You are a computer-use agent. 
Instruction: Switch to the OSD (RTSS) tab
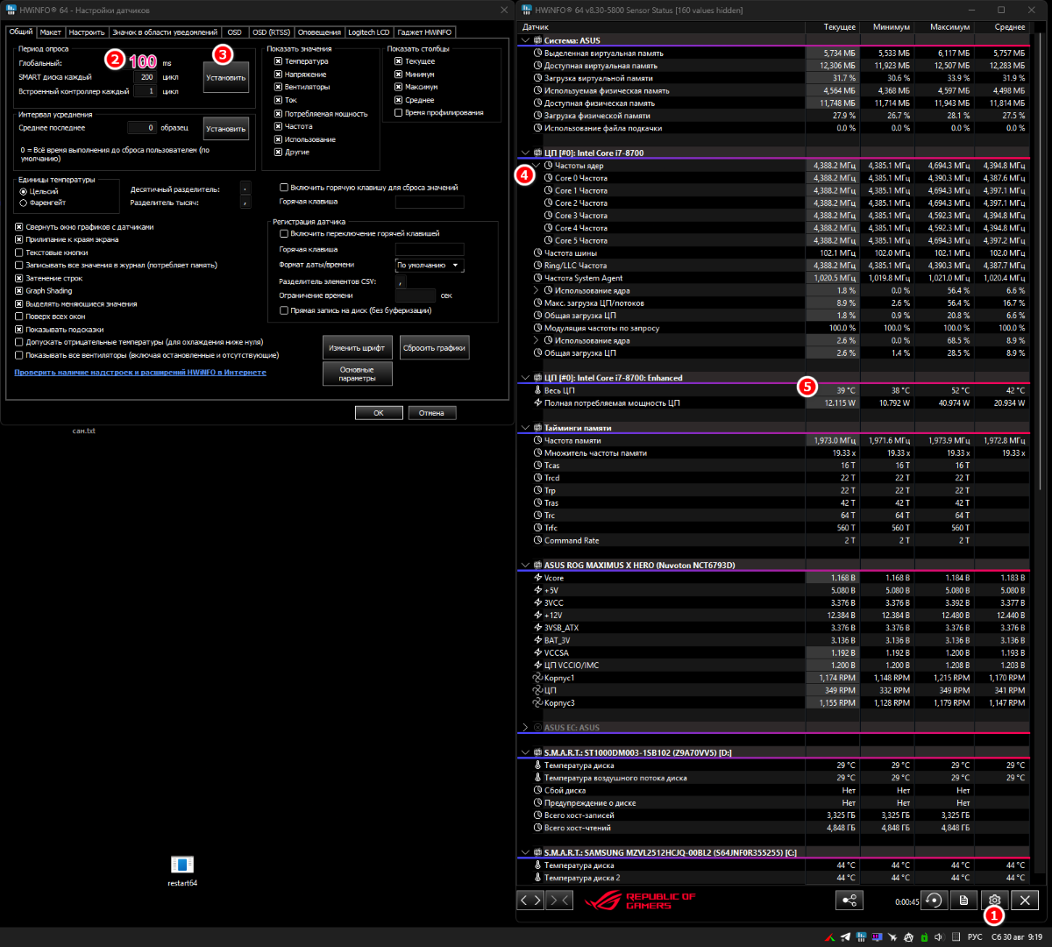pyautogui.click(x=272, y=32)
